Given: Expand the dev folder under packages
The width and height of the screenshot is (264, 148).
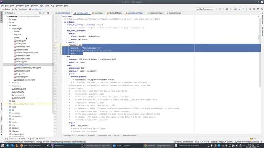Looking at the screenshot, I should pos(12,32).
